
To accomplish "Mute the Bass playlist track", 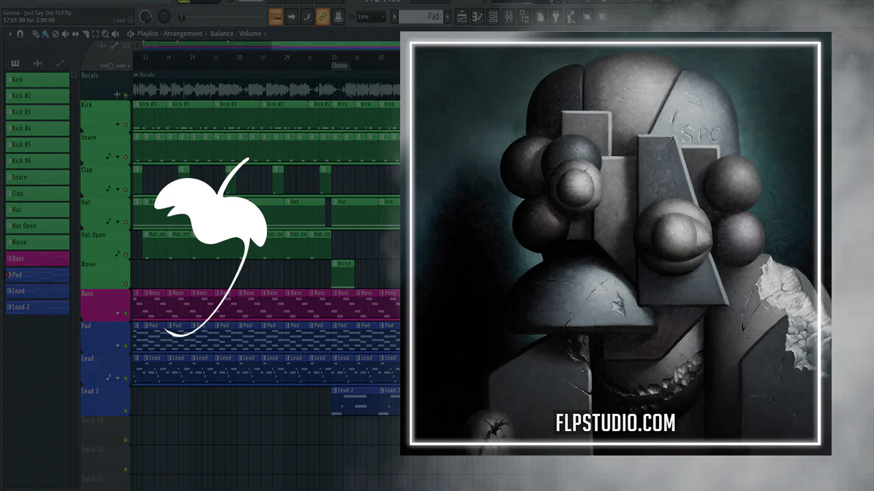I will [126, 313].
